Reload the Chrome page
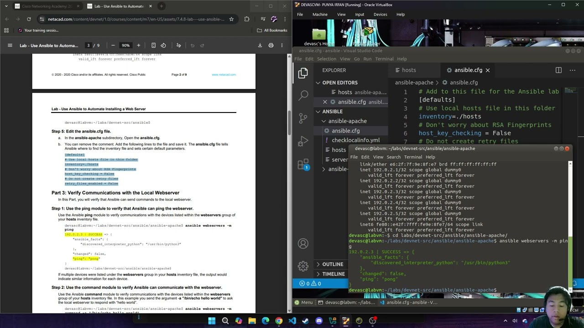Screen dimensions: 584x328 tap(29, 19)
